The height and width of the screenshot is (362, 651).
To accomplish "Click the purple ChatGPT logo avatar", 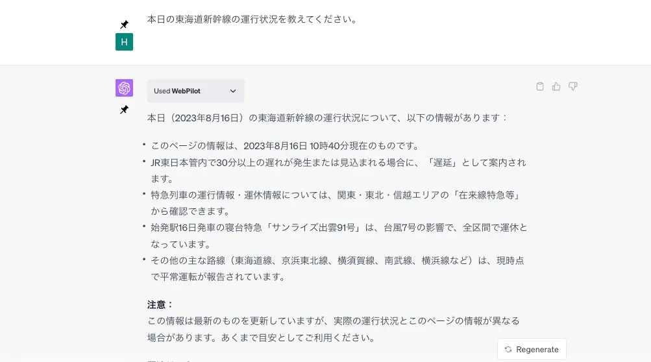I will point(124,88).
